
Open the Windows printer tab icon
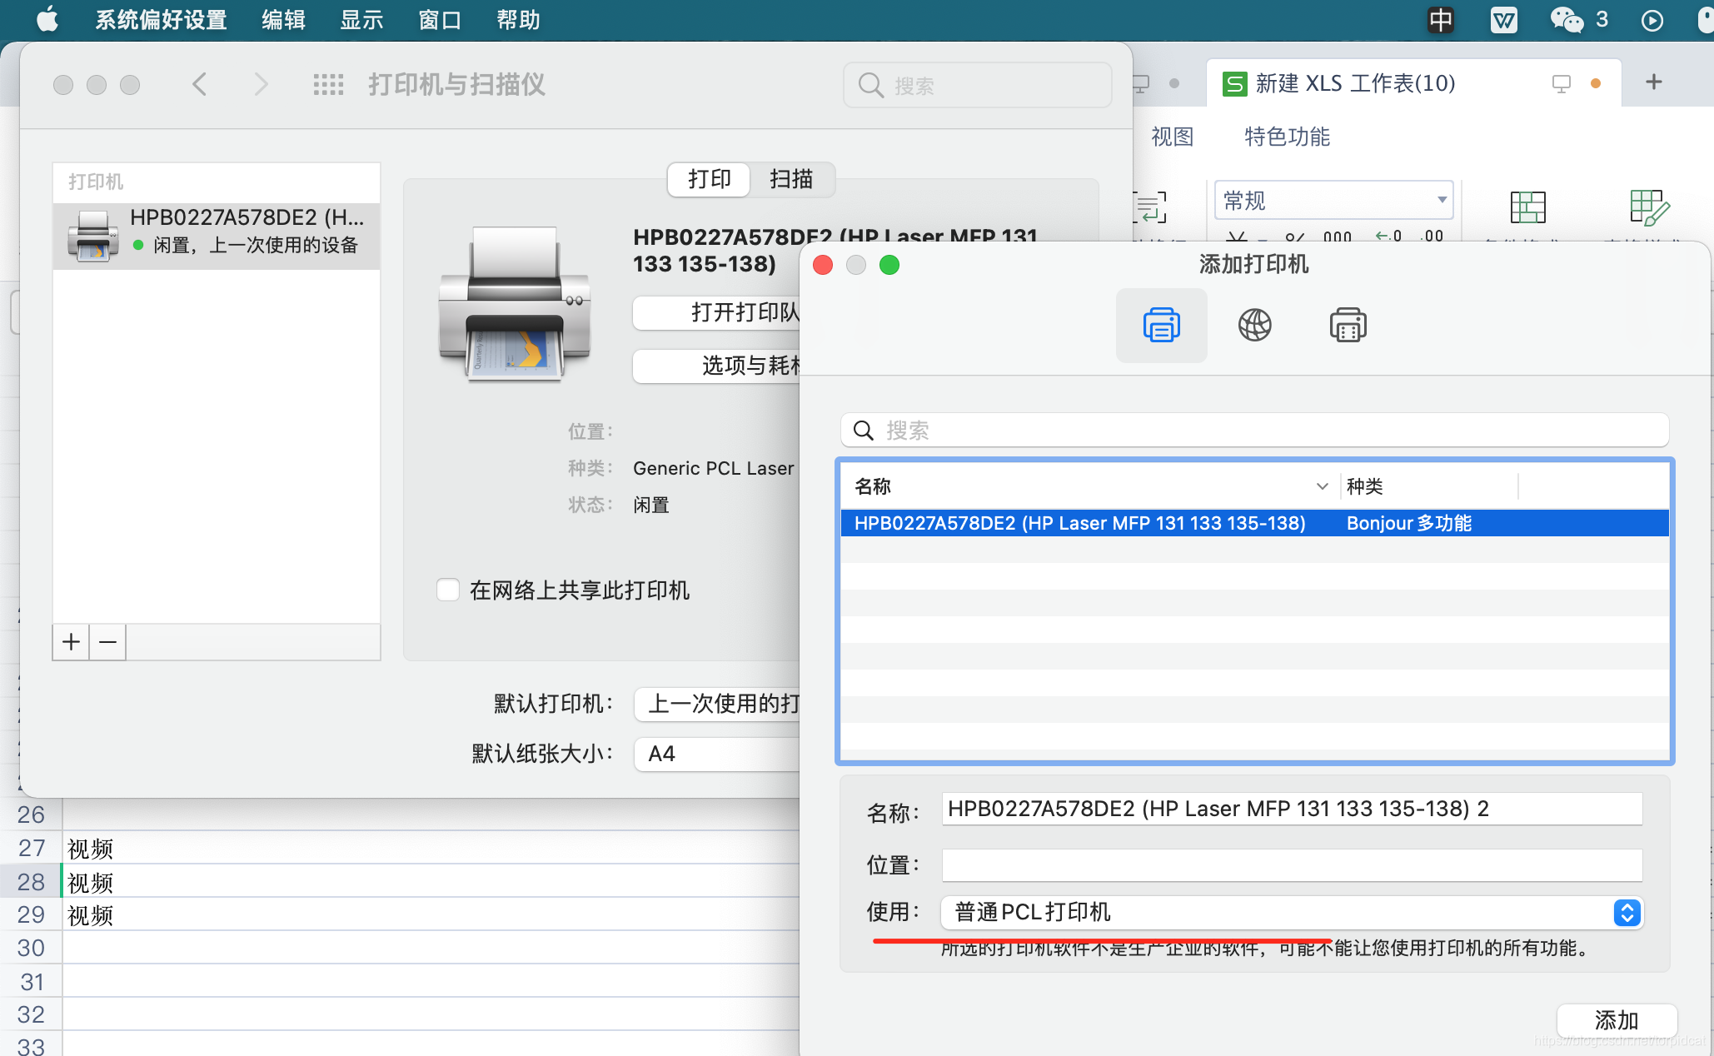(1348, 325)
